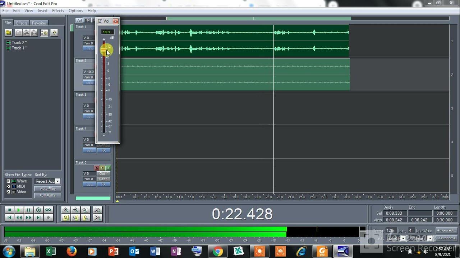
Task: Zoom out horizontally on the timeline
Action: (x=75, y=210)
